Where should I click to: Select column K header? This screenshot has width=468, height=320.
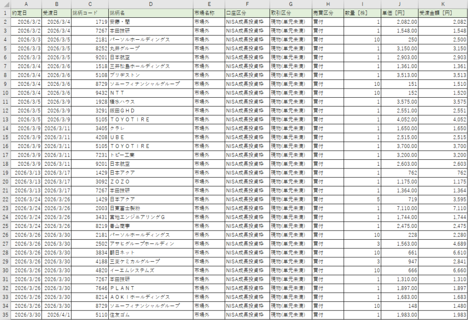pos(442,4)
